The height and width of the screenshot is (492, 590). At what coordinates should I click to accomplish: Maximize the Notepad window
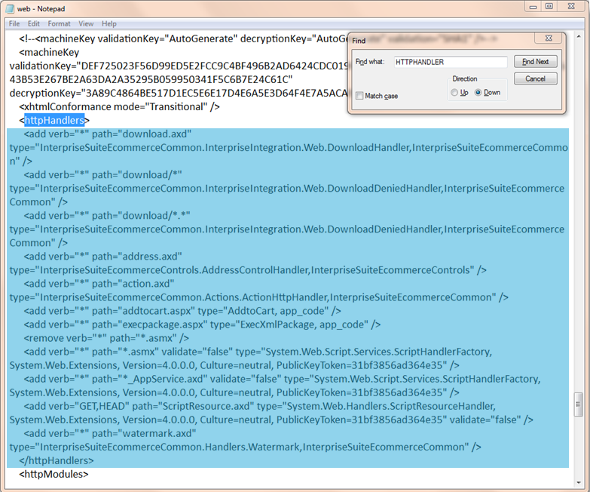pyautogui.click(x=549, y=7)
